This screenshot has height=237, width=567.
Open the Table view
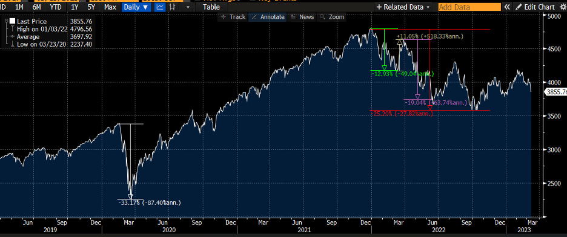pos(211,7)
